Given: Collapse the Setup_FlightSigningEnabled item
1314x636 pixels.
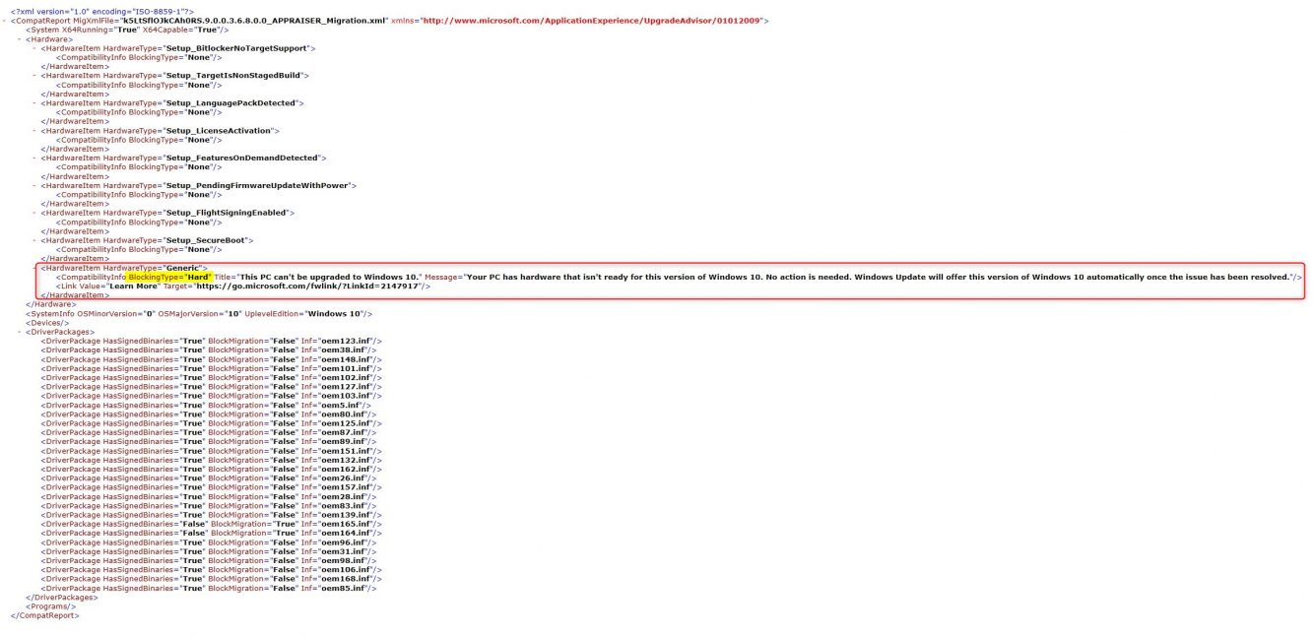Looking at the screenshot, I should [35, 213].
